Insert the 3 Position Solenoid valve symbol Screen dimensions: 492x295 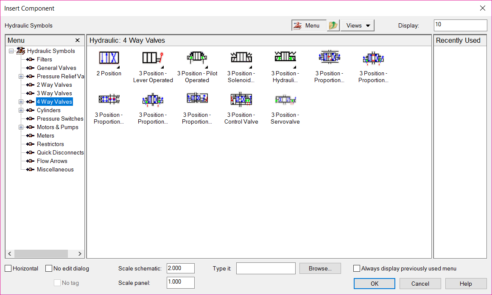tap(241, 58)
